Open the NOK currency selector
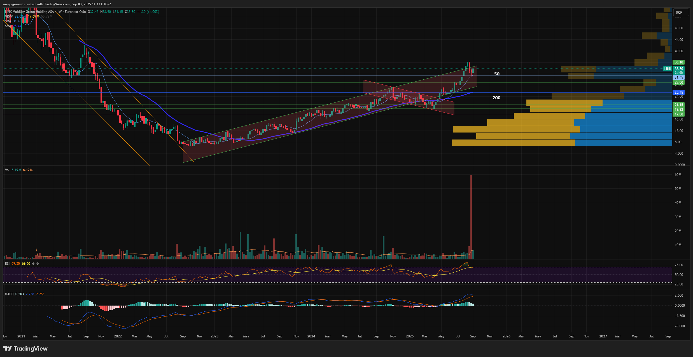 click(x=679, y=12)
